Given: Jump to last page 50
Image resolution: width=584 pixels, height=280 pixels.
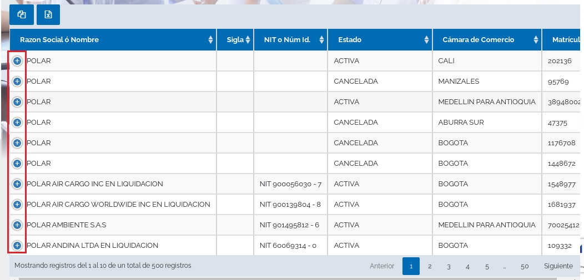Looking at the screenshot, I should click(525, 266).
